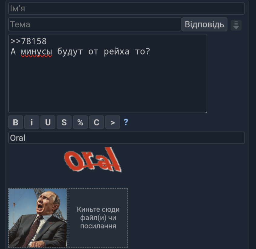The image size is (256, 249).
Task: Apply strikethrough with the S button
Action: 64,122
